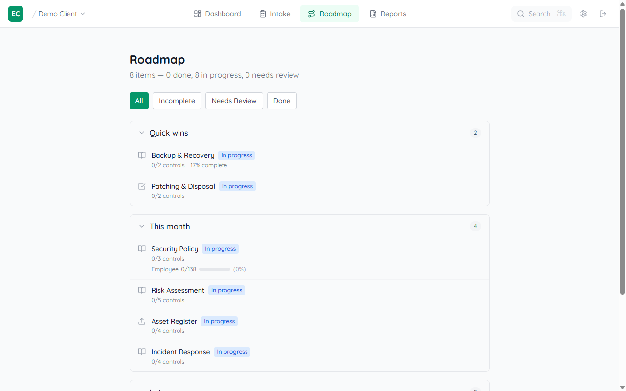
Task: Toggle the checkbox icon beside Patching & Disposal
Action: 142,186
